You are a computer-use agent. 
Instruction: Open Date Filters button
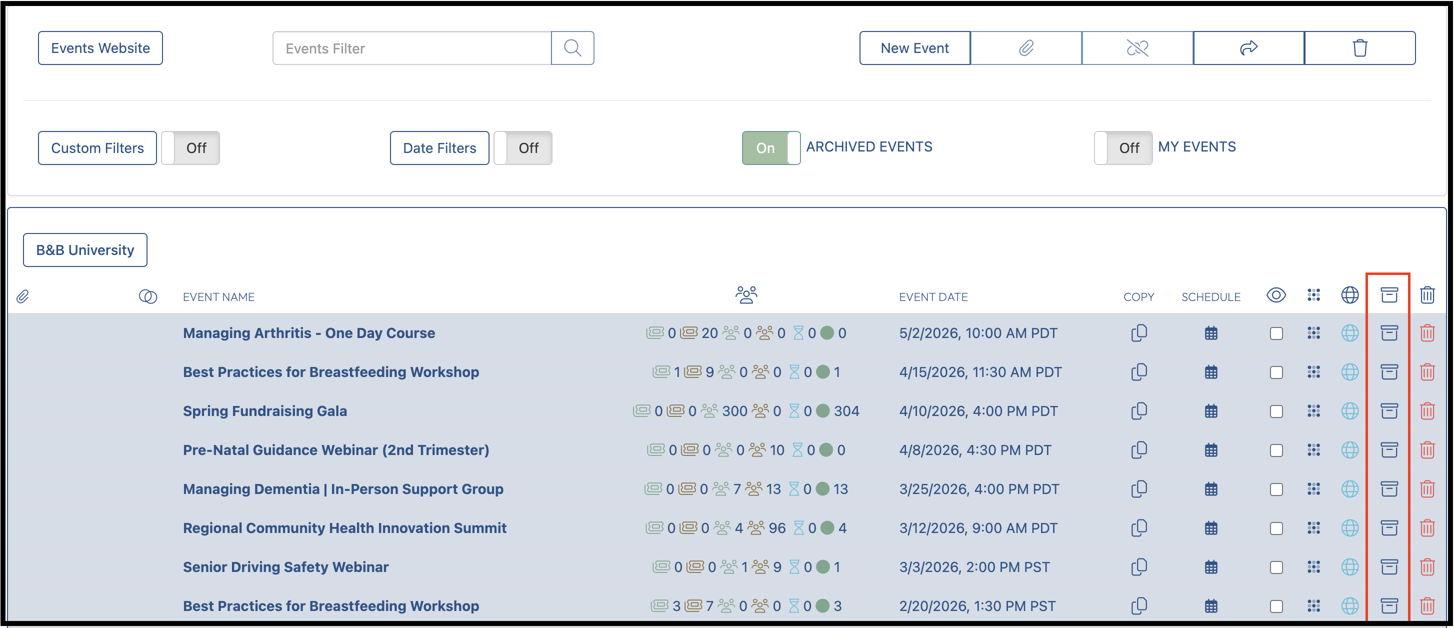click(439, 148)
